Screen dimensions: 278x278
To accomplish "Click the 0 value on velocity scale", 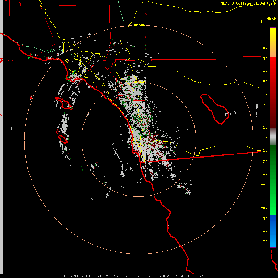I will (267, 139).
